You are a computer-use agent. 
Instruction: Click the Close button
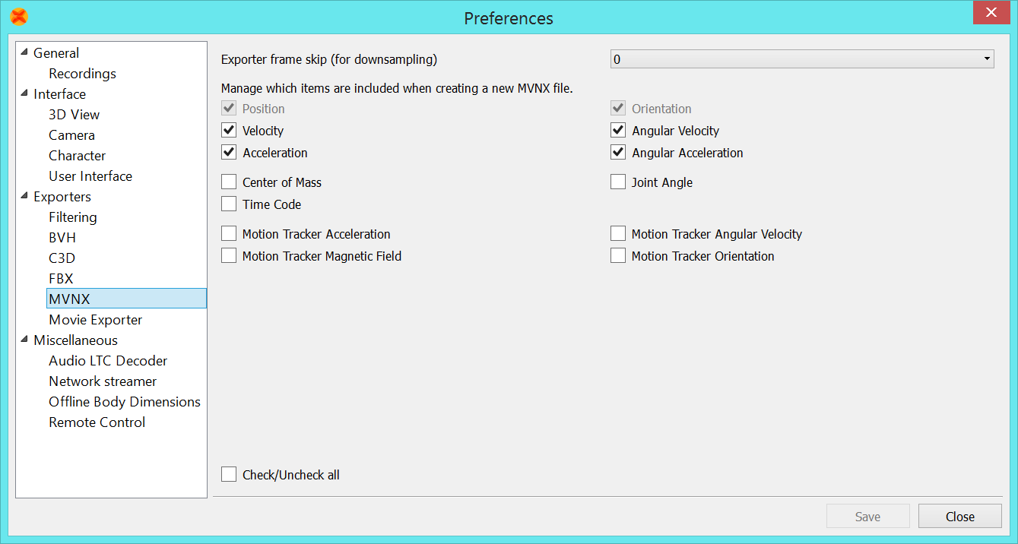click(959, 517)
